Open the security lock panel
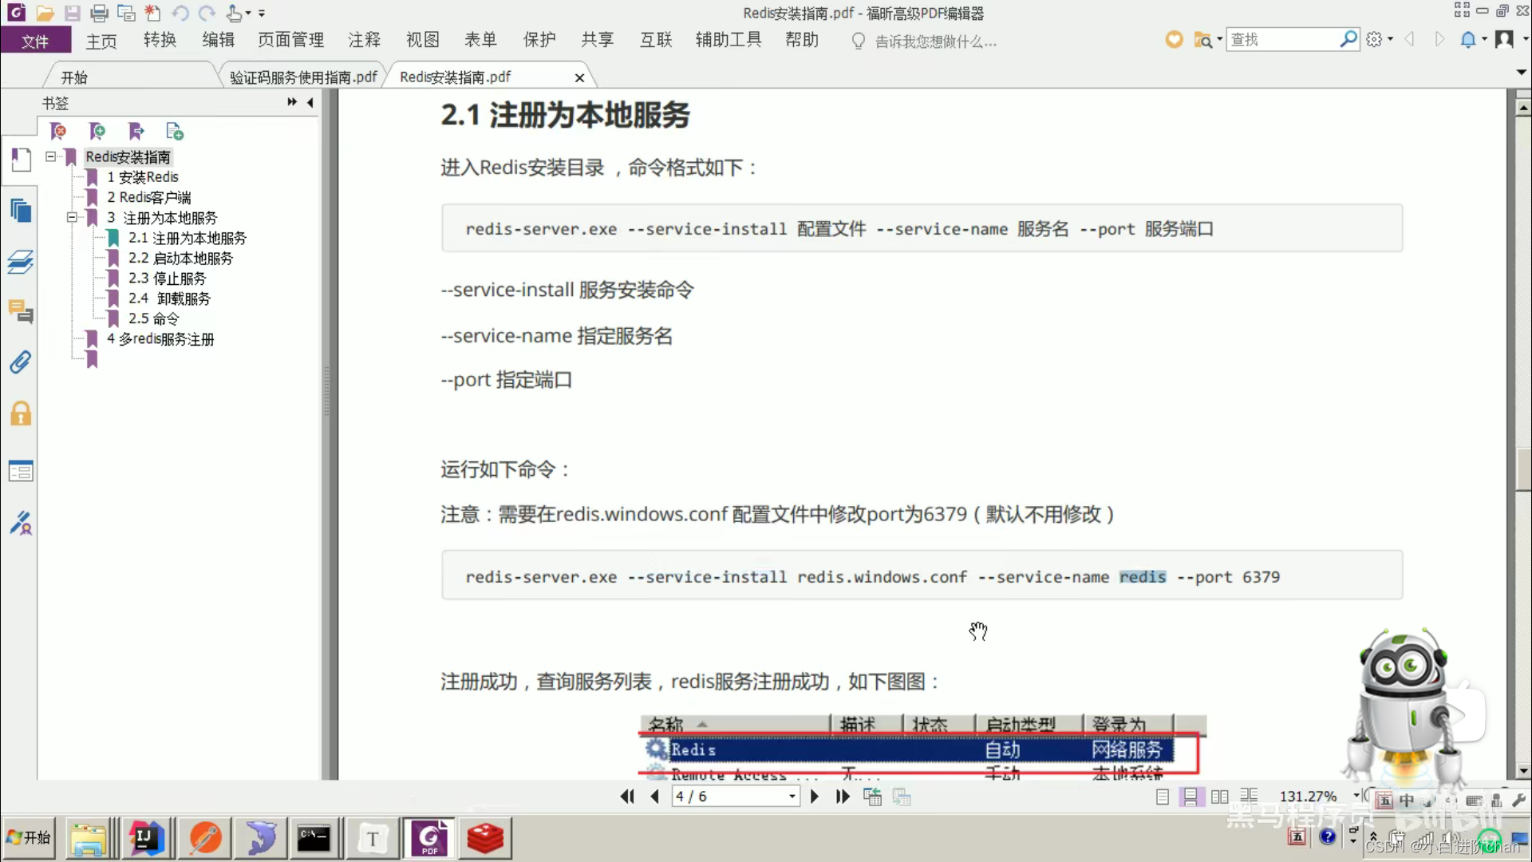The height and width of the screenshot is (862, 1532). pyautogui.click(x=22, y=413)
